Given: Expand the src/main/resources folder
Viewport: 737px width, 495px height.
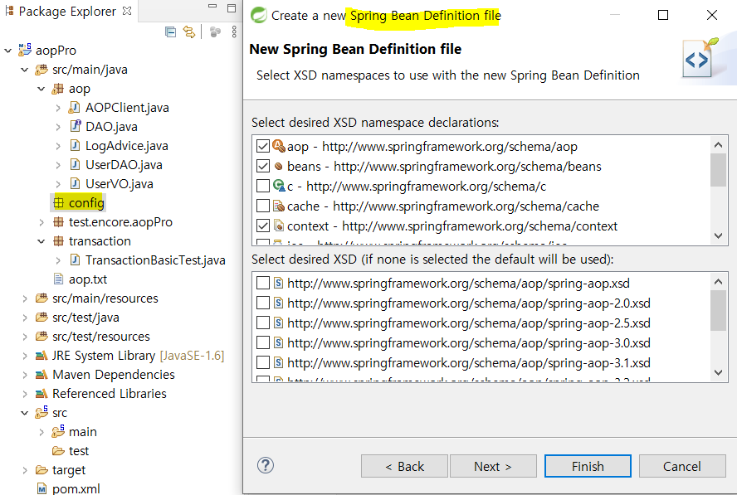Looking at the screenshot, I should tap(24, 298).
